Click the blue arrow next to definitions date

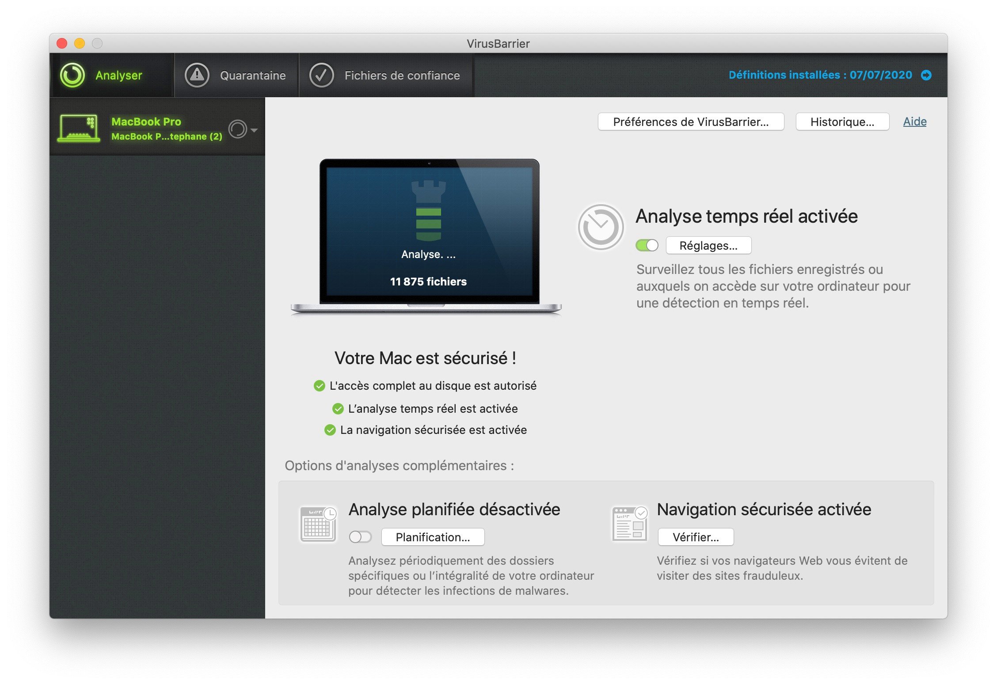[926, 75]
